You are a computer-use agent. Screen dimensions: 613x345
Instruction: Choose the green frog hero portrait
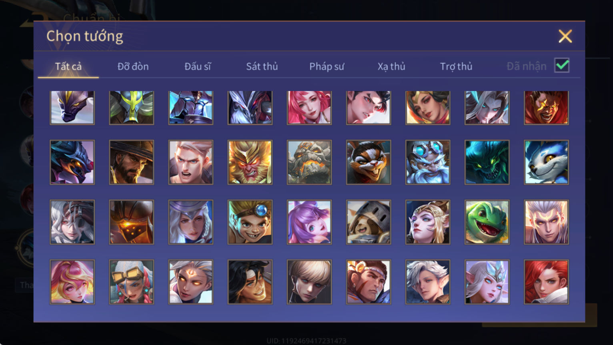tap(487, 222)
